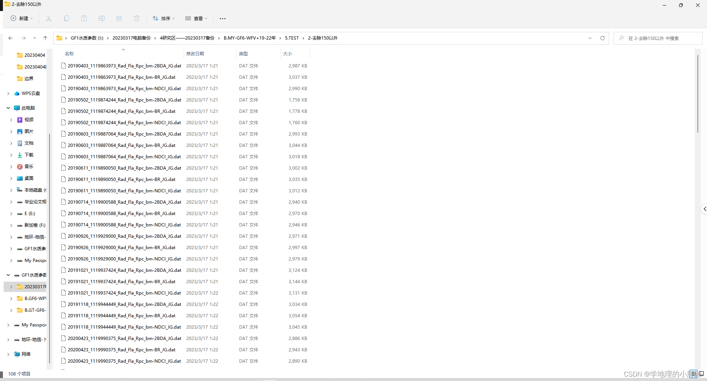707x381 pixels.
Task: Click the Share icon in toolbar
Action: pos(119,18)
